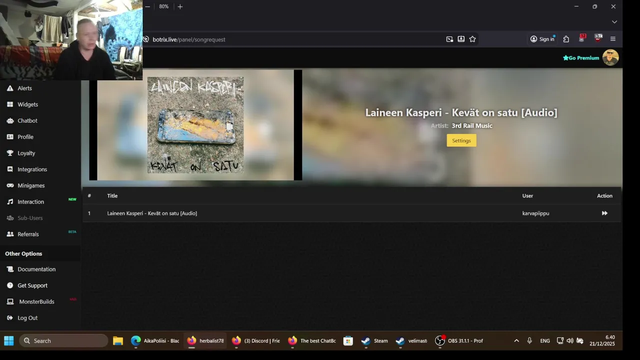Click the Title column header
Image resolution: width=640 pixels, height=360 pixels.
pyautogui.click(x=112, y=196)
